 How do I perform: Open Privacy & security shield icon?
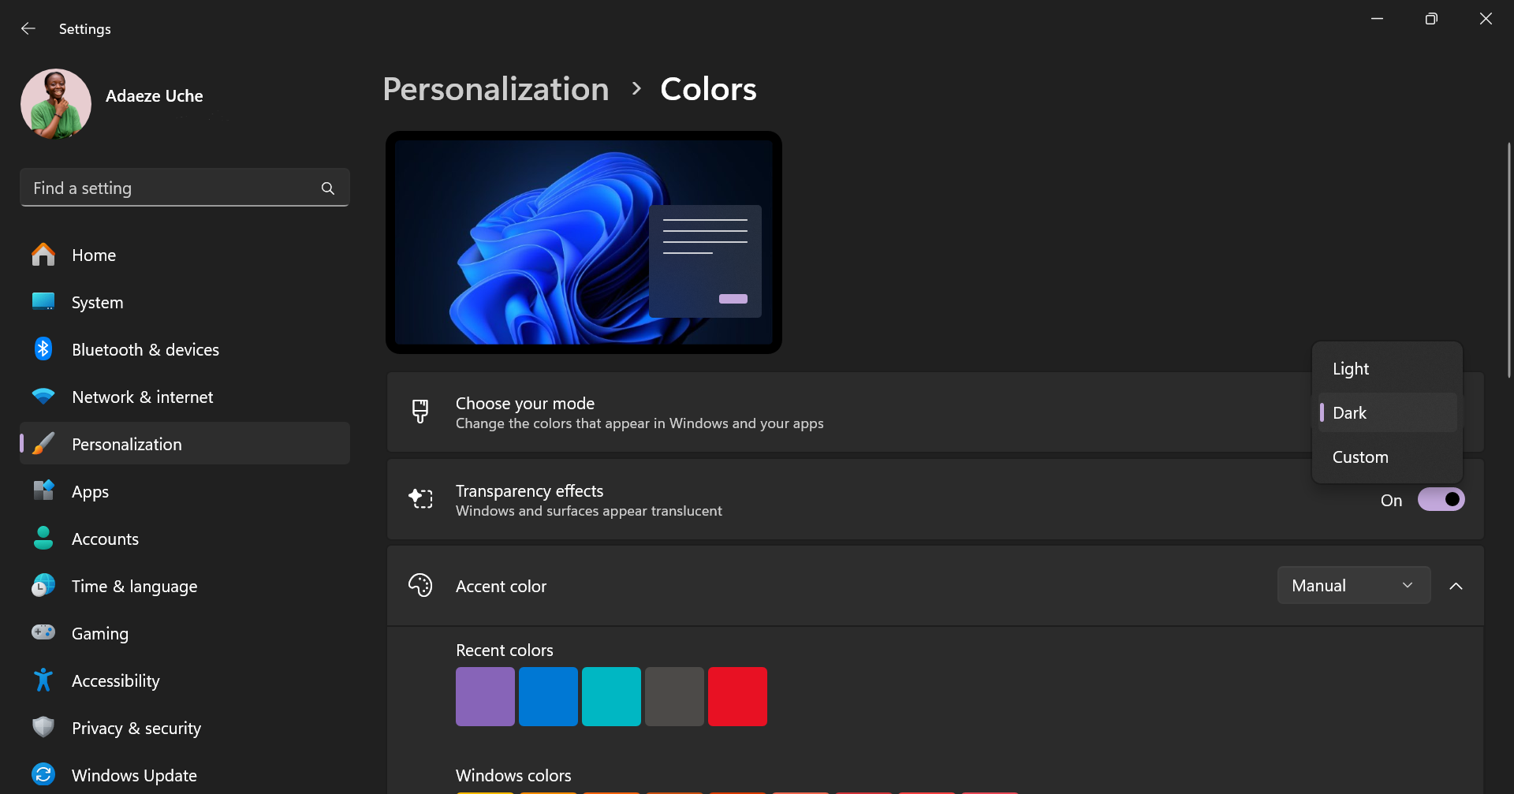[x=43, y=727]
